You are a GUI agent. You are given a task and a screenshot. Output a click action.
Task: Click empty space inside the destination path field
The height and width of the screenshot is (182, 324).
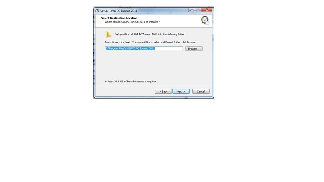click(x=169, y=49)
